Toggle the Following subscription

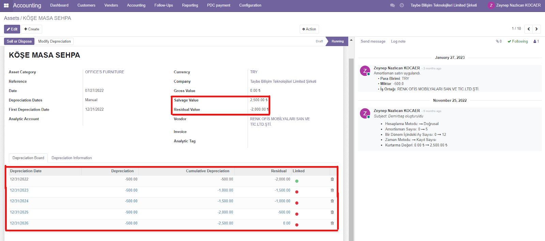pos(518,42)
